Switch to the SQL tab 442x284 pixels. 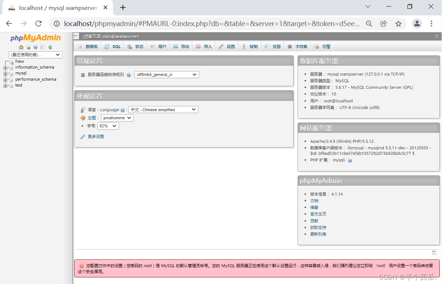(x=112, y=47)
